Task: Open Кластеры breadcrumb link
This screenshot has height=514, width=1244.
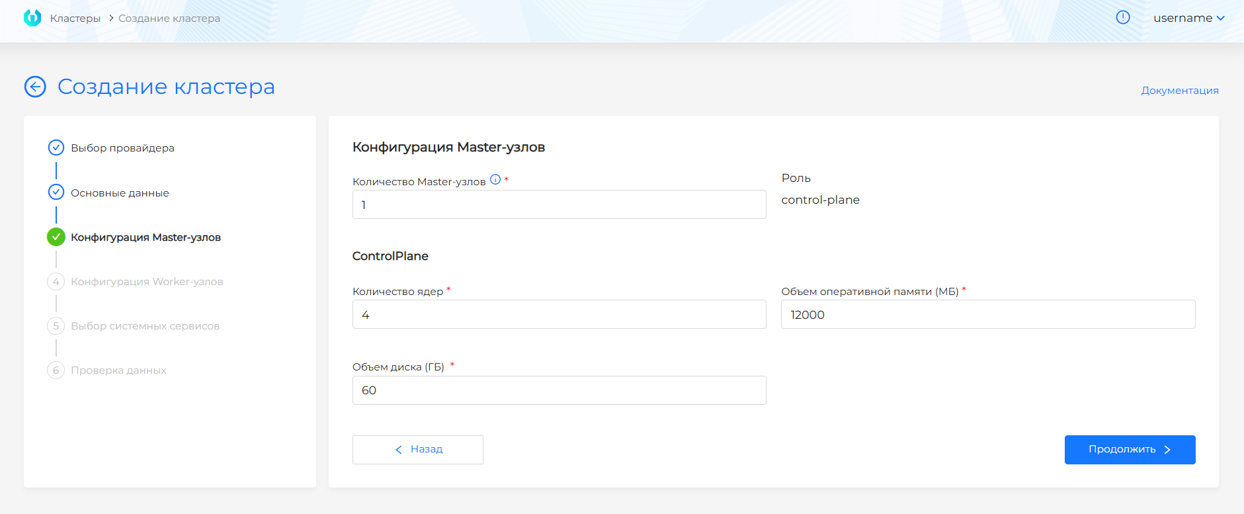Action: point(75,19)
